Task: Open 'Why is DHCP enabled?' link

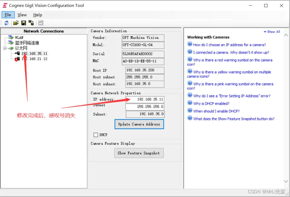Action: 211,104
